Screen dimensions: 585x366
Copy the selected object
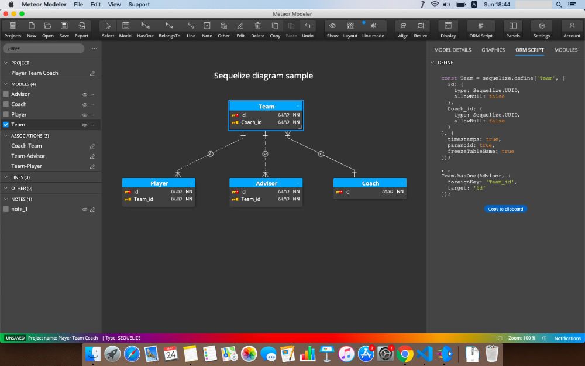pos(275,30)
